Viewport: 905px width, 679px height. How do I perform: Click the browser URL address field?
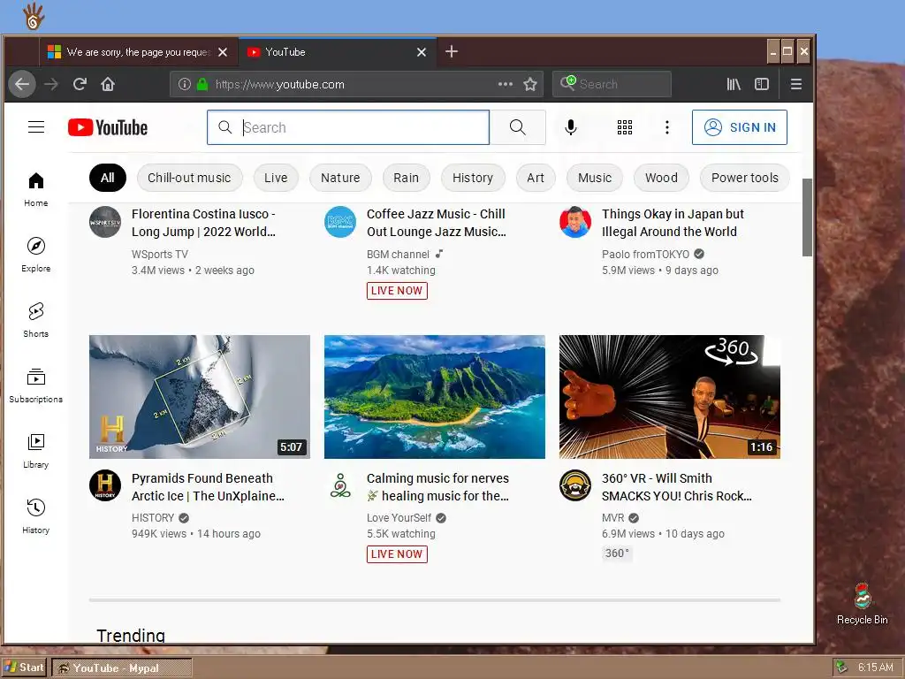tap(356, 84)
